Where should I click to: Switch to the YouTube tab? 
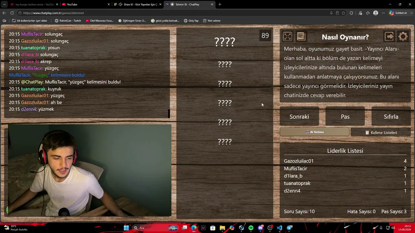(86, 4)
